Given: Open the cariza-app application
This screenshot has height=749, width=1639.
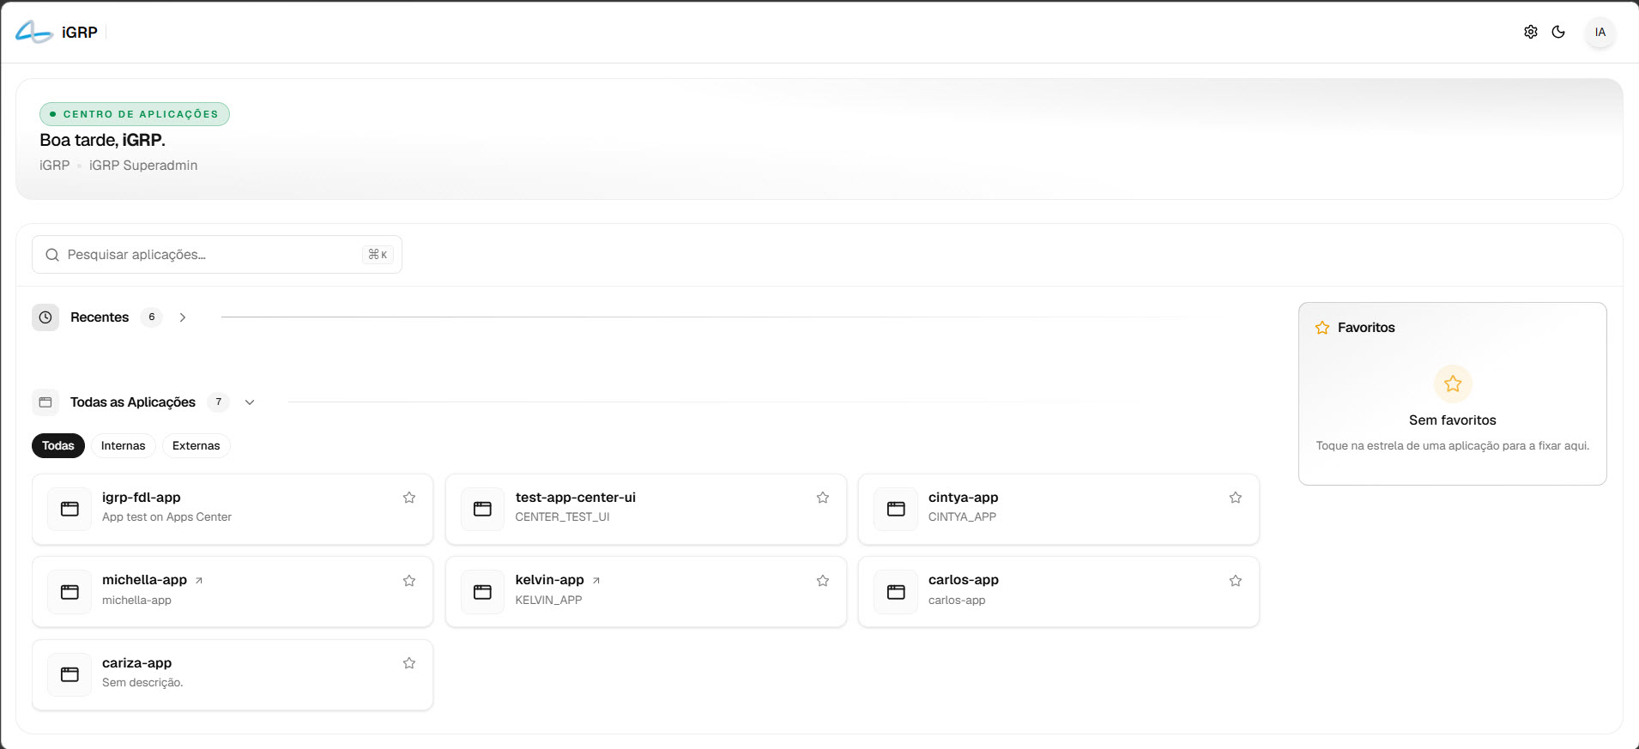Looking at the screenshot, I should pyautogui.click(x=233, y=675).
